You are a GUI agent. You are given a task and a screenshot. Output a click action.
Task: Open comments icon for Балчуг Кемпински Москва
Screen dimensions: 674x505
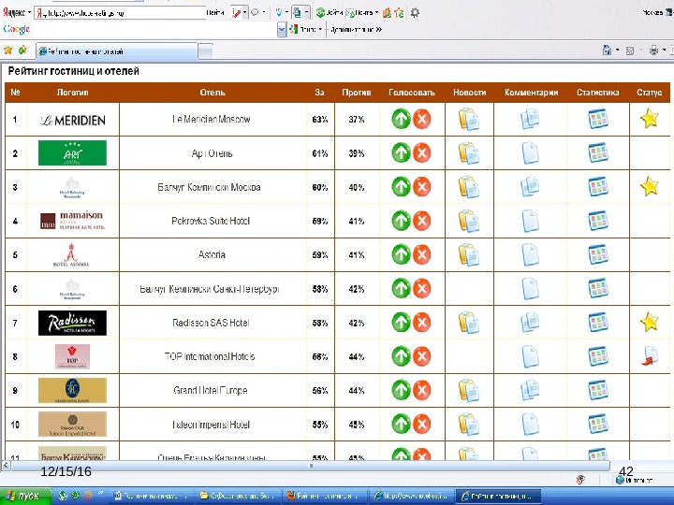point(530,187)
